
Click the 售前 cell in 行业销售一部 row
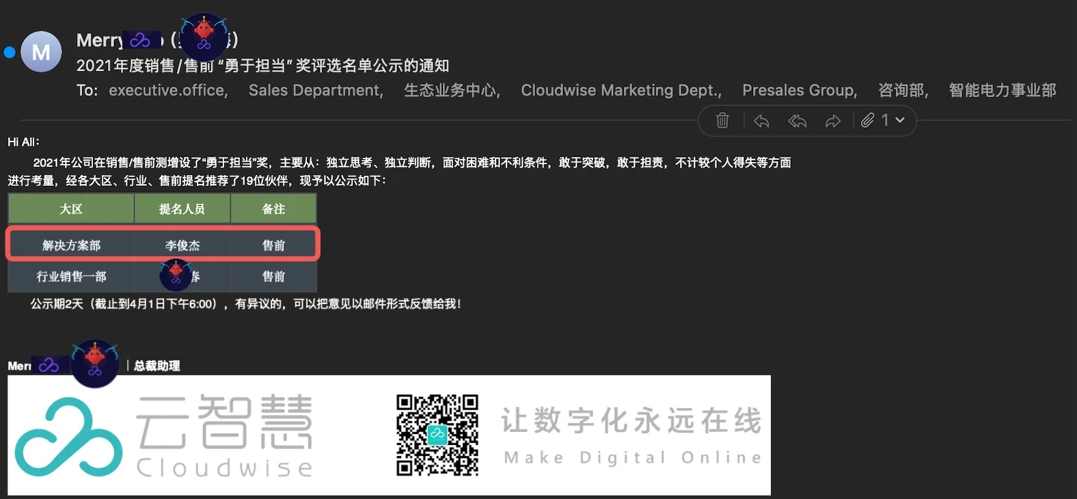pos(273,276)
